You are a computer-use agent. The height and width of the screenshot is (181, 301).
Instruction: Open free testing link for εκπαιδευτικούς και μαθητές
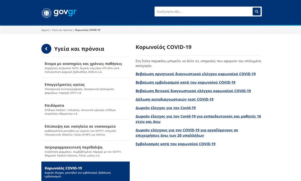[198, 117]
